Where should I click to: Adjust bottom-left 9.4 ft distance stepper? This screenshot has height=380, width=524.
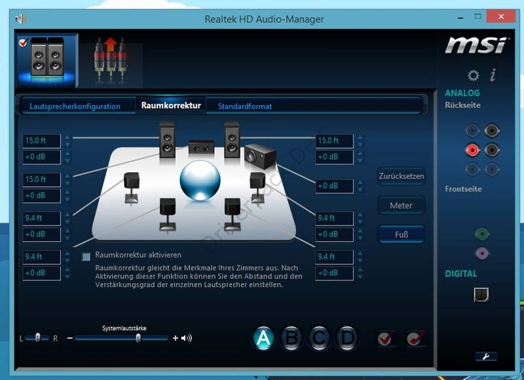[67, 257]
